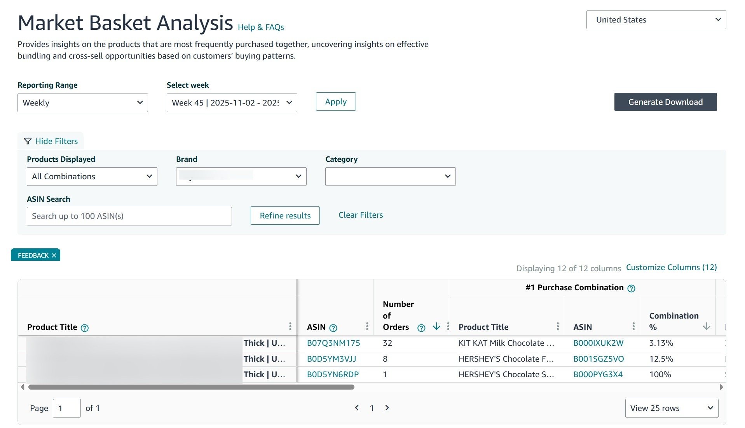Sort by Number of Orders arrow

(x=436, y=326)
